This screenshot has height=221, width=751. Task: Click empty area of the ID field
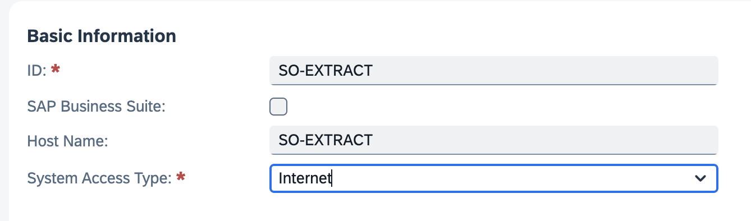pos(544,71)
